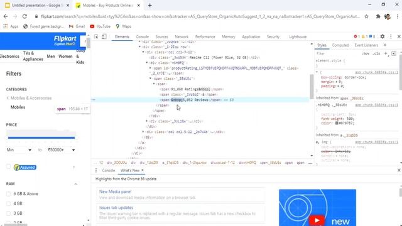Go back with browser back arrow
402x226 pixels.
pos(6,16)
